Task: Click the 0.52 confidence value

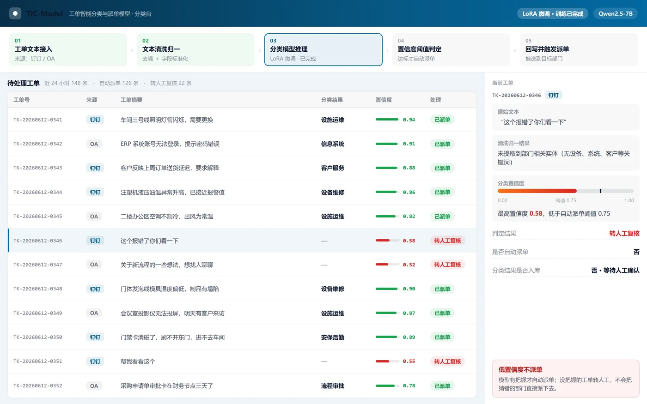Action: point(409,265)
